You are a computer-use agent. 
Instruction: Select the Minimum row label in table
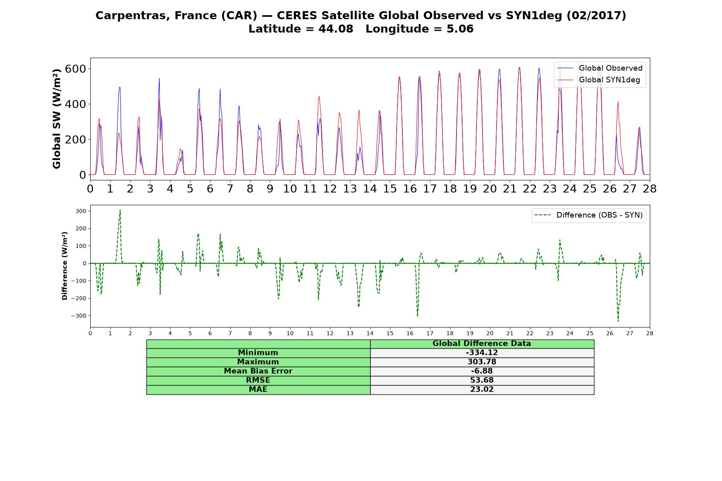click(258, 353)
